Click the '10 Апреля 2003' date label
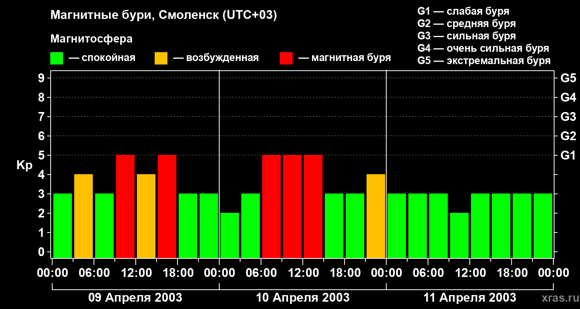Viewport: 580px width, 309px height. click(x=303, y=298)
